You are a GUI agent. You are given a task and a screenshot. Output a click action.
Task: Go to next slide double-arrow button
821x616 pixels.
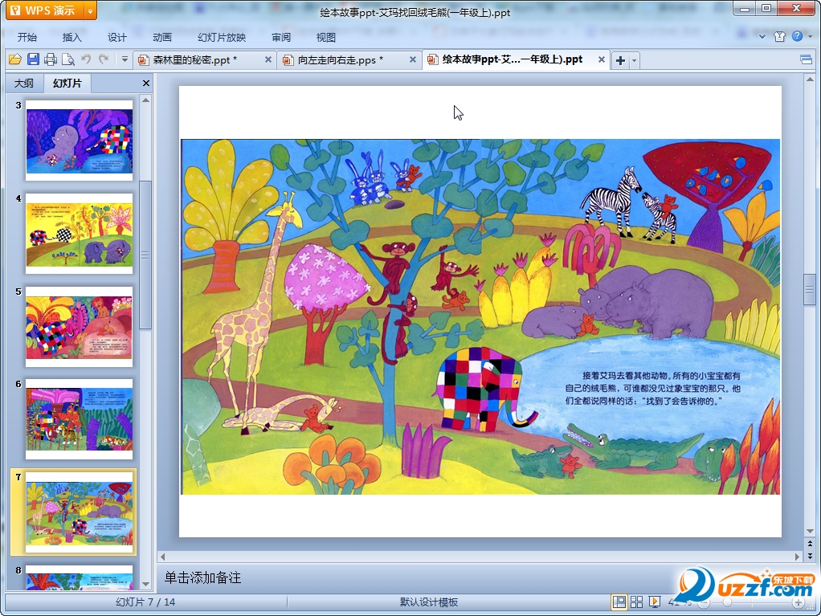pyautogui.click(x=810, y=556)
